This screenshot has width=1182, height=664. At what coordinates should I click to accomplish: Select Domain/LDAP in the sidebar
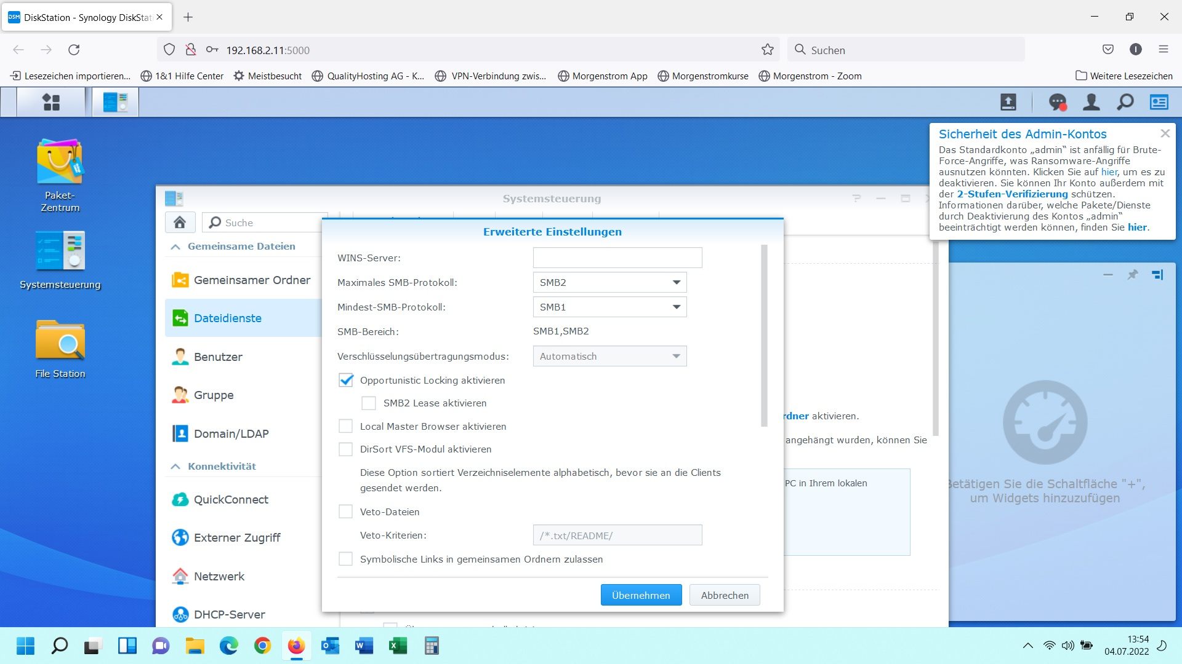(243, 433)
